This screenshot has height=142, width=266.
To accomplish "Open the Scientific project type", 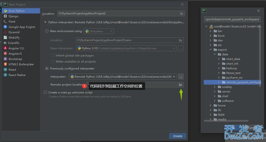I will pyautogui.click(x=14, y=43).
